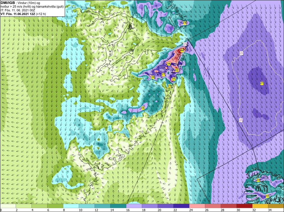
Task: Select the 14–16 m/s dark teal legend swatch
Action: pos(118,206)
